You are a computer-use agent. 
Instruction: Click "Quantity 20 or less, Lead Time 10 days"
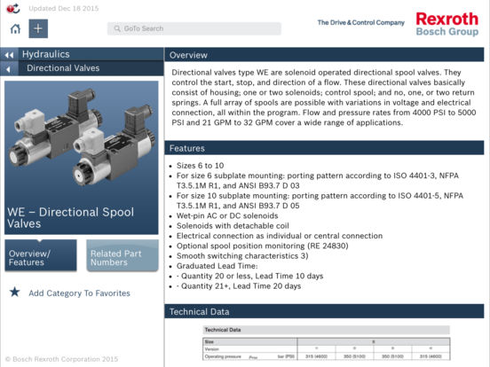coord(252,276)
